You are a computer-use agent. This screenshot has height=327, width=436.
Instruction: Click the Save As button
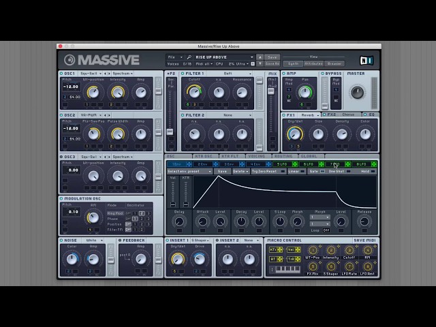pos(272,63)
